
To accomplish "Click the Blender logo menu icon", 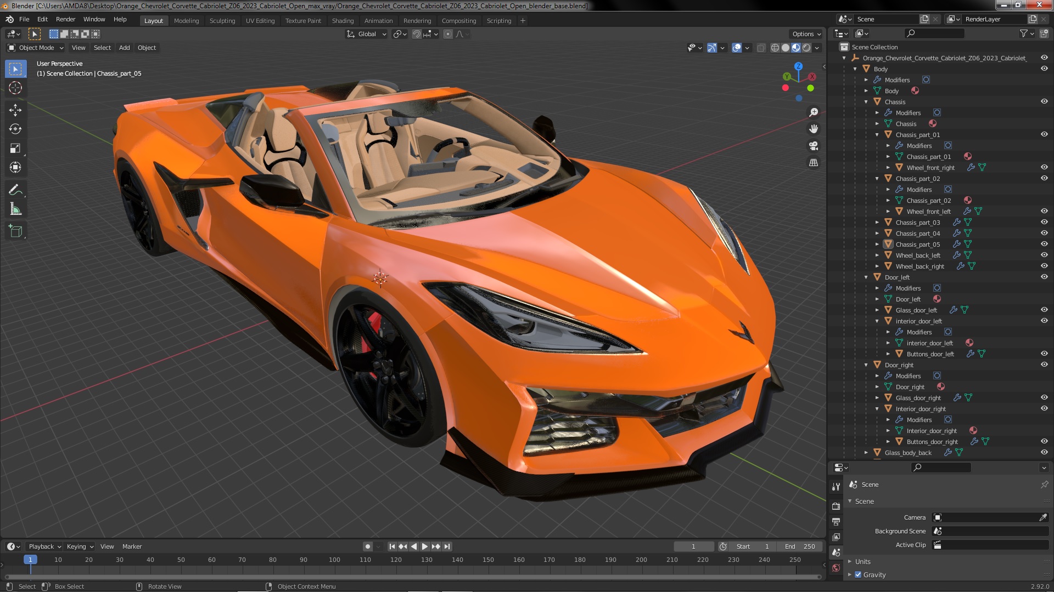I will coord(9,19).
